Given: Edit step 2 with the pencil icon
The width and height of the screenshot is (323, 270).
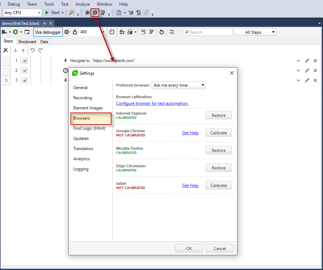Looking at the screenshot, I should 307,70.
